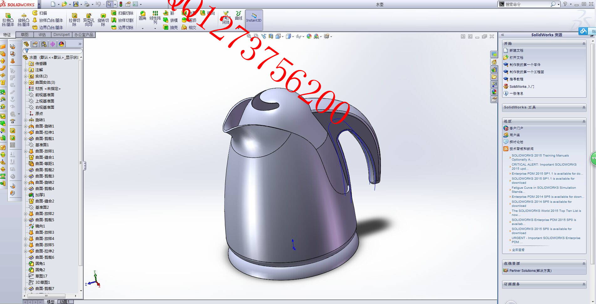Pick the 边界凸台/基体 boundary boss tool

click(x=48, y=27)
